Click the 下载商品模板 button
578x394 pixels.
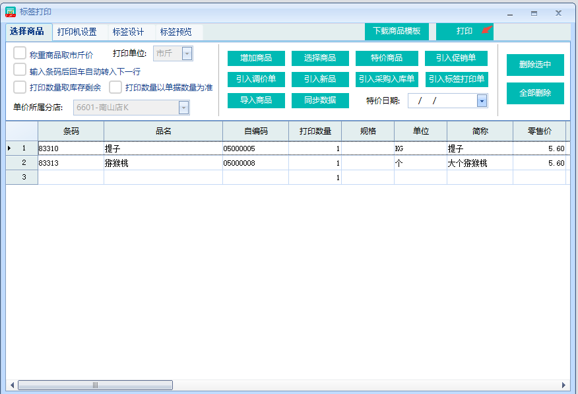coord(397,31)
